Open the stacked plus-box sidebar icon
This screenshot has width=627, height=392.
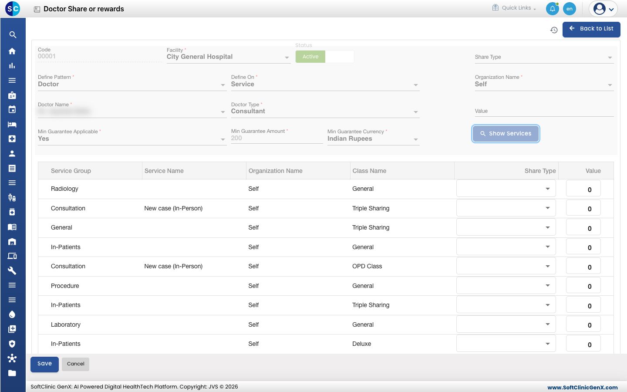[12, 329]
